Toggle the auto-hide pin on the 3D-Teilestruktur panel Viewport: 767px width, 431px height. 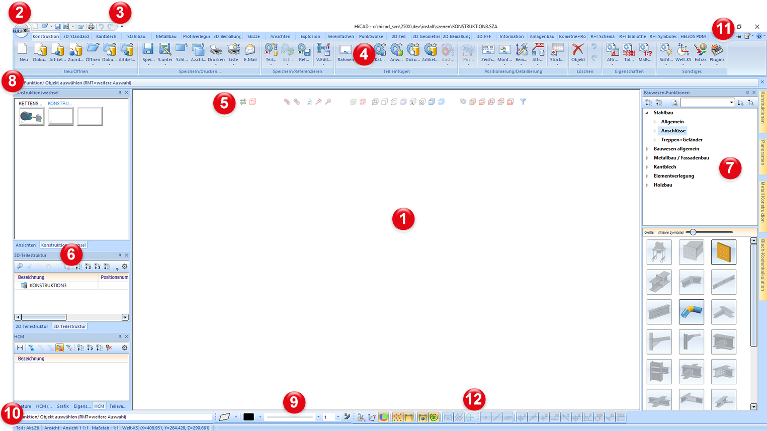coord(120,255)
